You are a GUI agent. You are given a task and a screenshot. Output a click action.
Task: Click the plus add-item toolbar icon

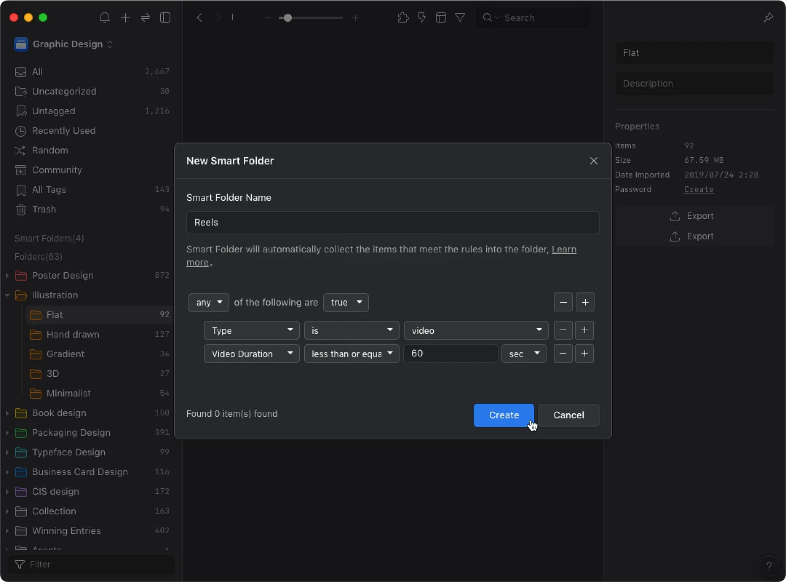125,18
